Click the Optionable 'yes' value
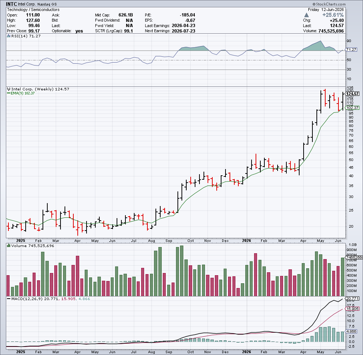This screenshot has height=355, width=363. click(x=79, y=31)
